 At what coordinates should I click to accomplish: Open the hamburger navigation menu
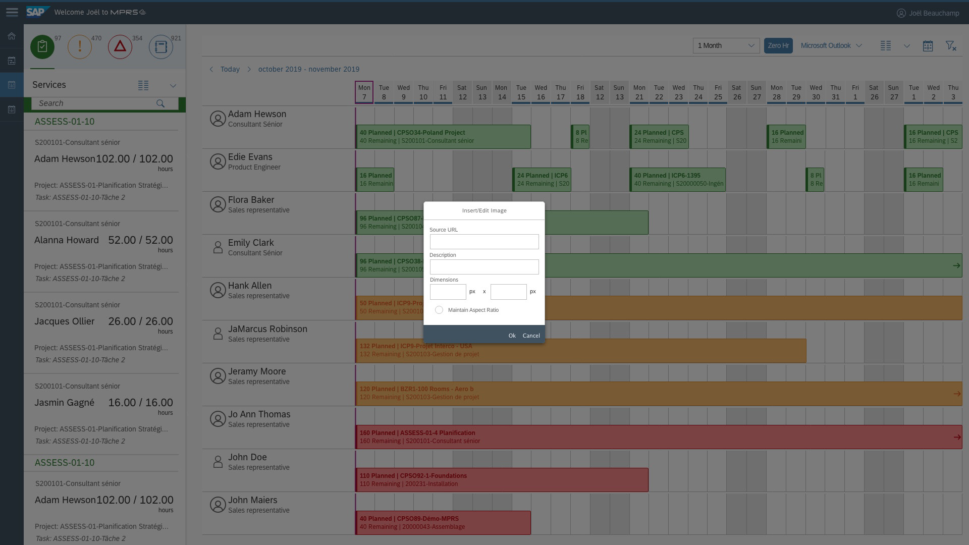(x=12, y=12)
